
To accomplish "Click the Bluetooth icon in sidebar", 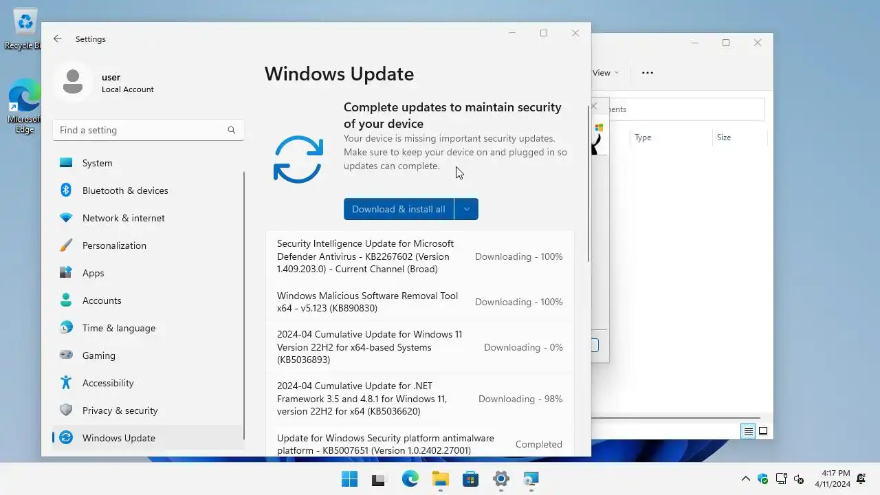I will (66, 190).
